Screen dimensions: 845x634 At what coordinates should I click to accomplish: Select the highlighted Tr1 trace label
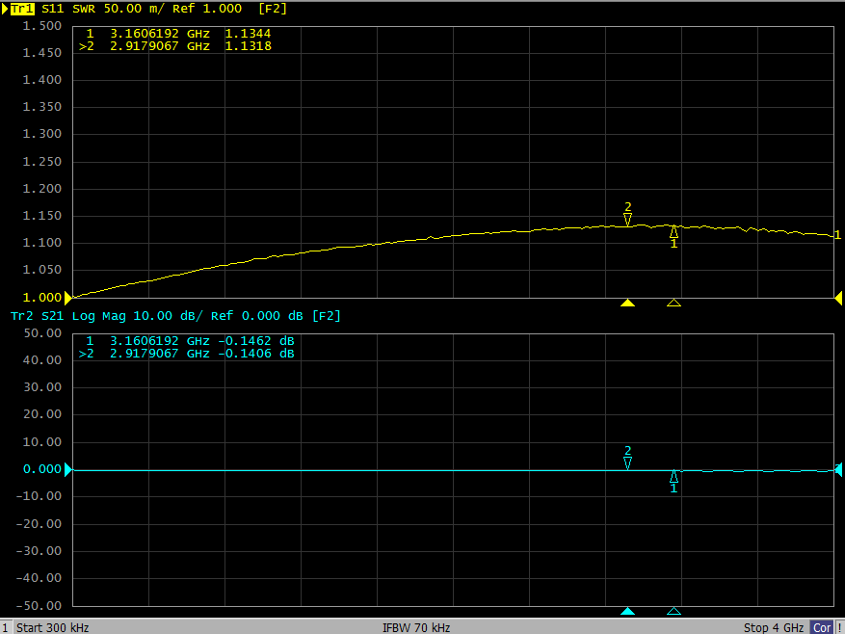coord(22,9)
